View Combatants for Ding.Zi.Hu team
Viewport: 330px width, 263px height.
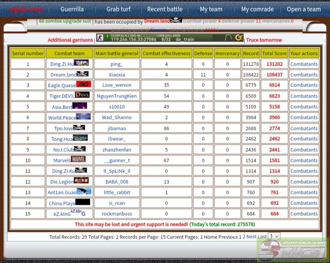pos(304,64)
